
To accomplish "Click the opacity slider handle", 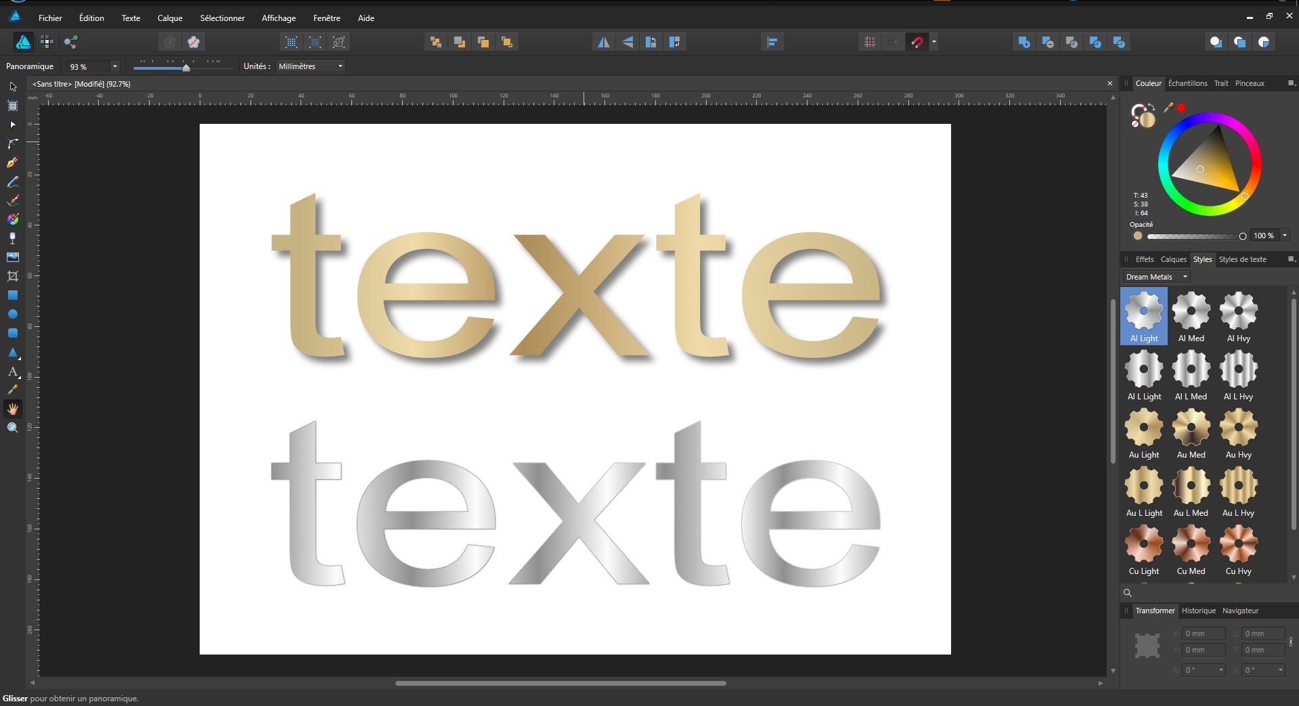I will [x=1242, y=236].
